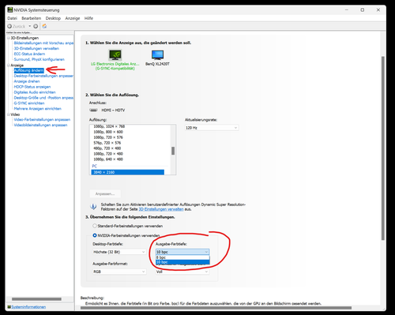Click the home icon in toolbar

coord(44,26)
